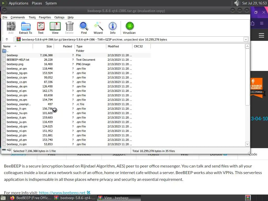Image resolution: width=268 pixels, height=201 pixels.
Task: Sort files by Size column header
Action: click(43, 46)
